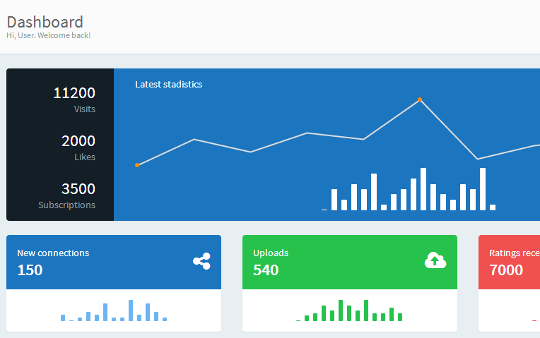Select the 7000 value in red card
The image size is (540, 338).
506,270
